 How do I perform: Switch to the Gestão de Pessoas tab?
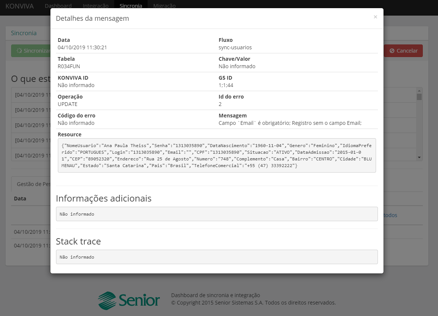[32, 184]
